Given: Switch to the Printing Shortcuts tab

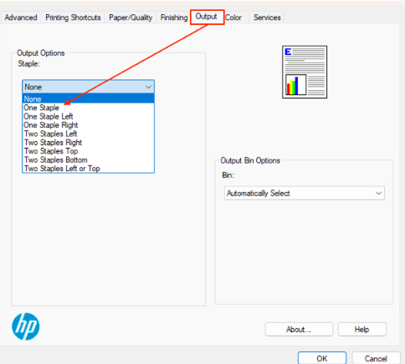Looking at the screenshot, I should 73,18.
